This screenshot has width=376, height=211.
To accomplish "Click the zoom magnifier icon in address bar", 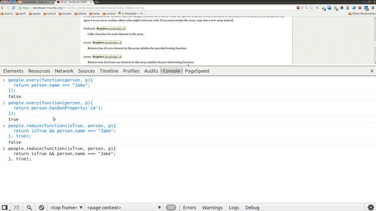I will (307, 8).
